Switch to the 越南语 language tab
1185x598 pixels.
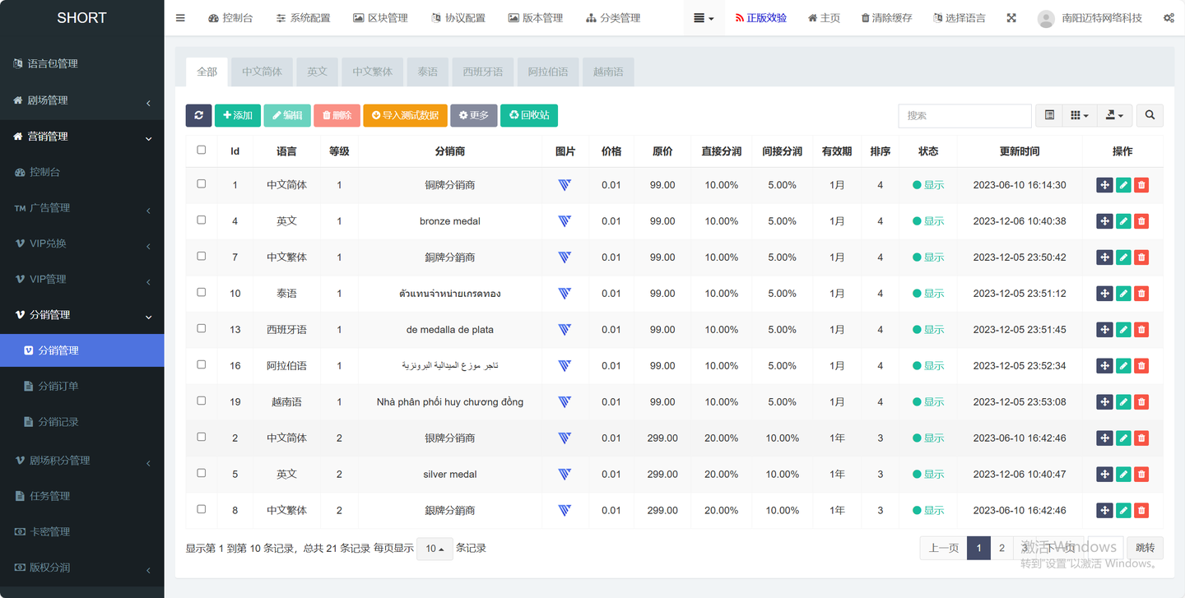pos(608,72)
